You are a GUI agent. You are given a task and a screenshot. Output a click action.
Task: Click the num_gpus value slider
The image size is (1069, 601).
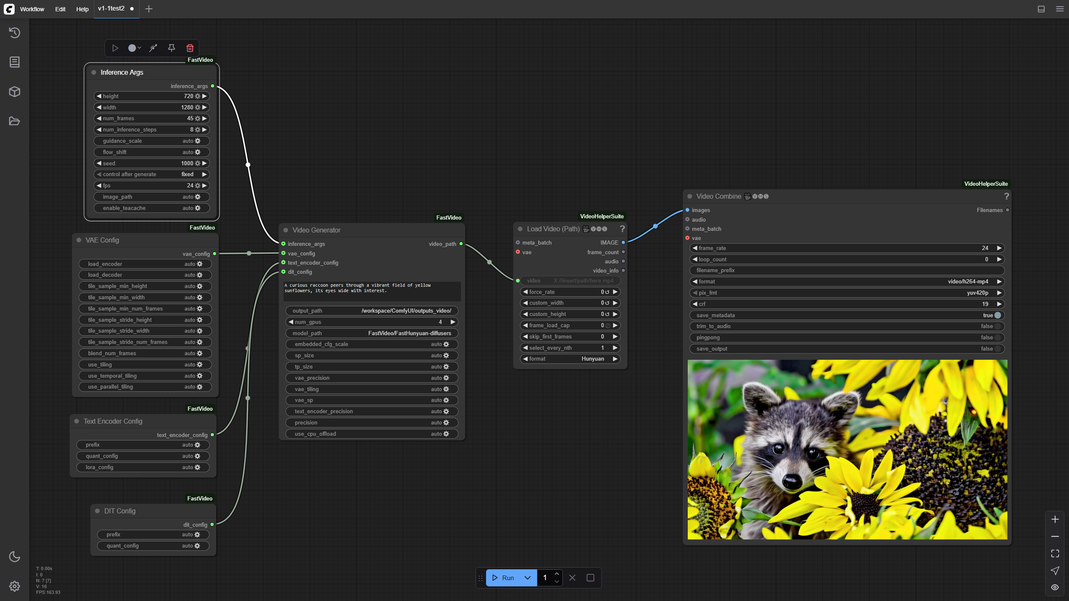click(x=372, y=322)
